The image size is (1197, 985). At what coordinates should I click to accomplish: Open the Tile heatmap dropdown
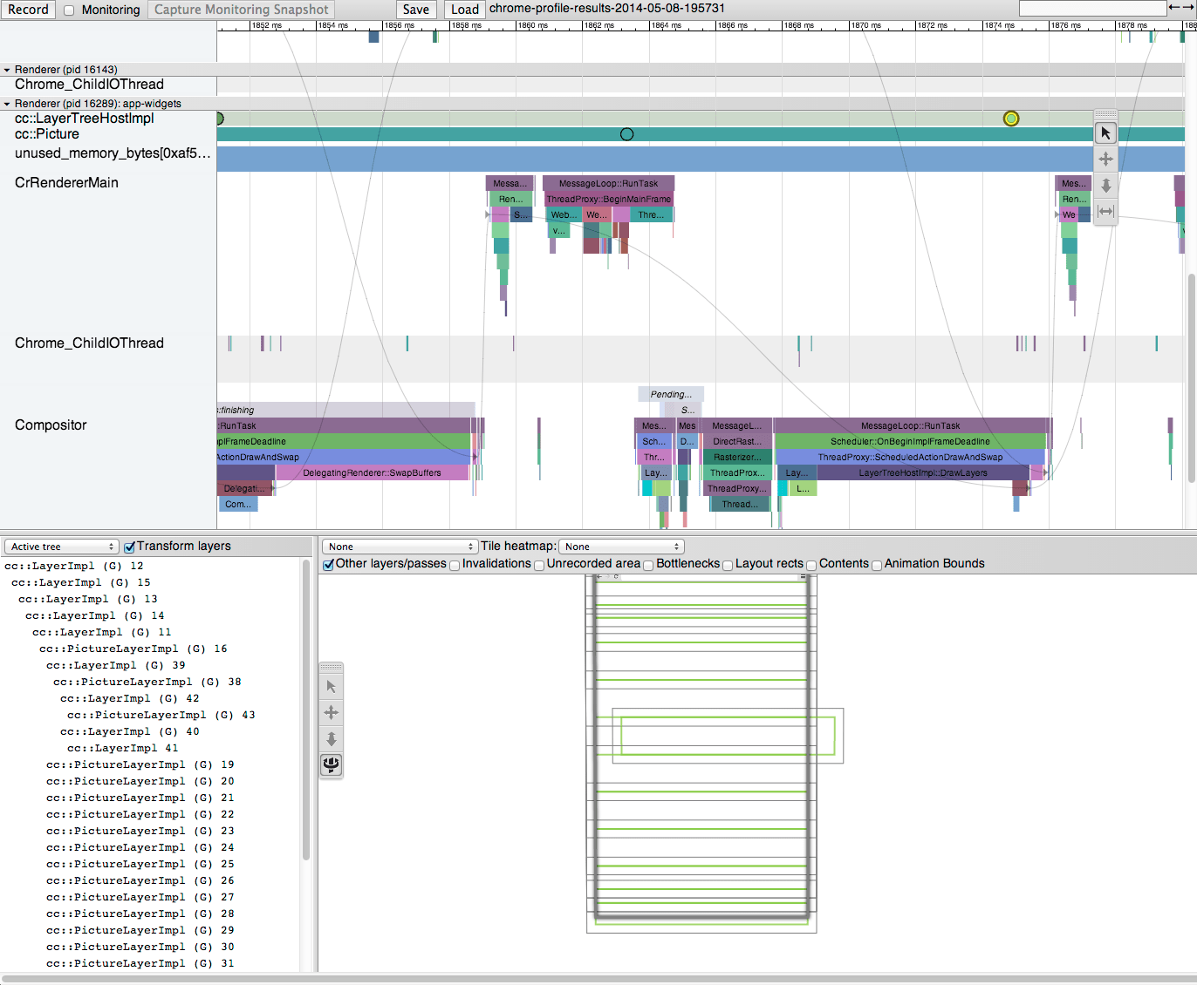pyautogui.click(x=620, y=546)
